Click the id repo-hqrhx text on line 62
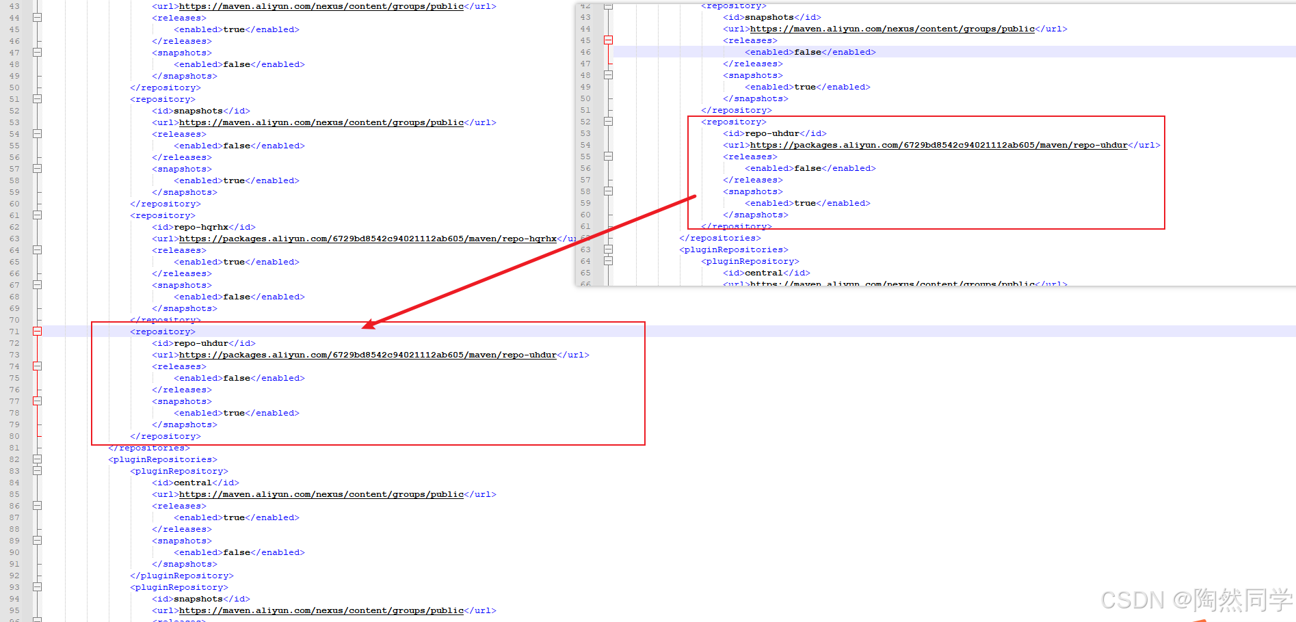 pyautogui.click(x=204, y=227)
